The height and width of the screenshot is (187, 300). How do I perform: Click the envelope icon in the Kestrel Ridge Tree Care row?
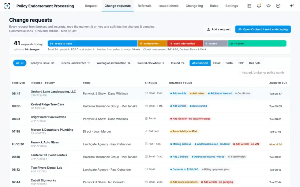click(x=146, y=106)
